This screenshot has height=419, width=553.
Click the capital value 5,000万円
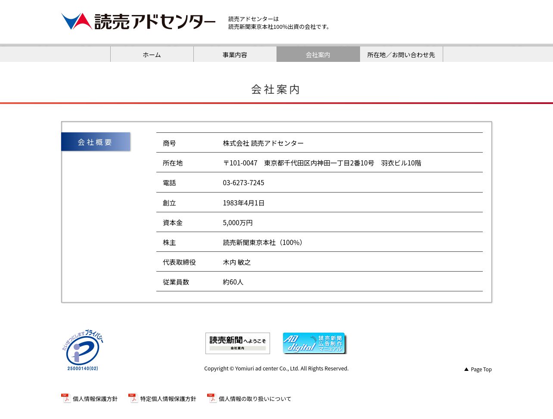(x=238, y=223)
